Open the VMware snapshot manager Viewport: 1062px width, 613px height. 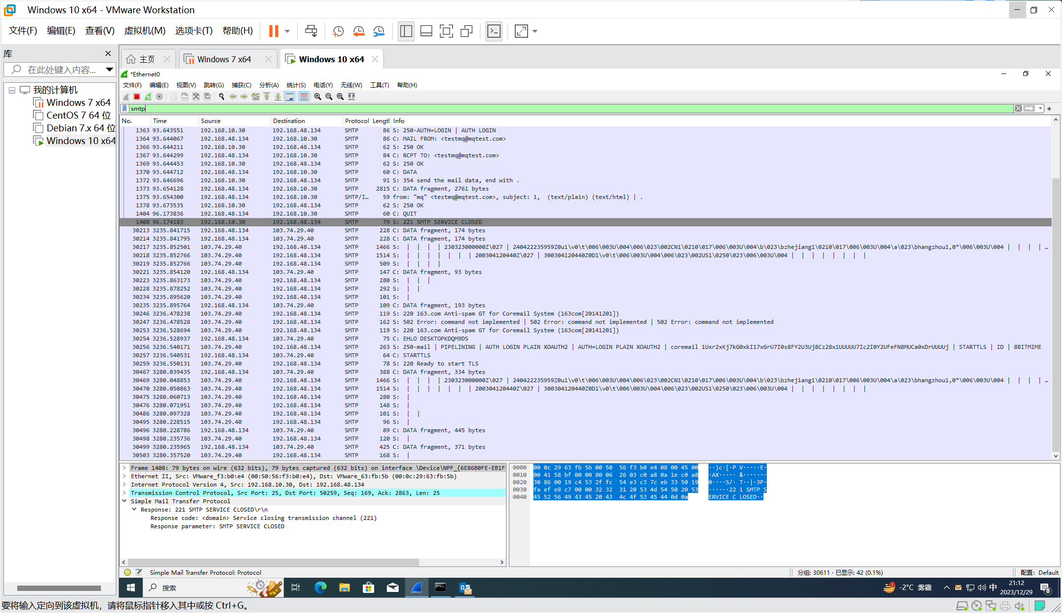(379, 31)
